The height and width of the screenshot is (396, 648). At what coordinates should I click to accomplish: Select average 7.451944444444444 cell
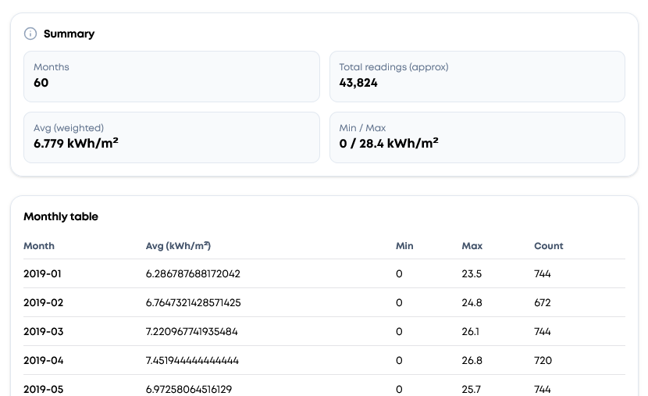tap(192, 360)
